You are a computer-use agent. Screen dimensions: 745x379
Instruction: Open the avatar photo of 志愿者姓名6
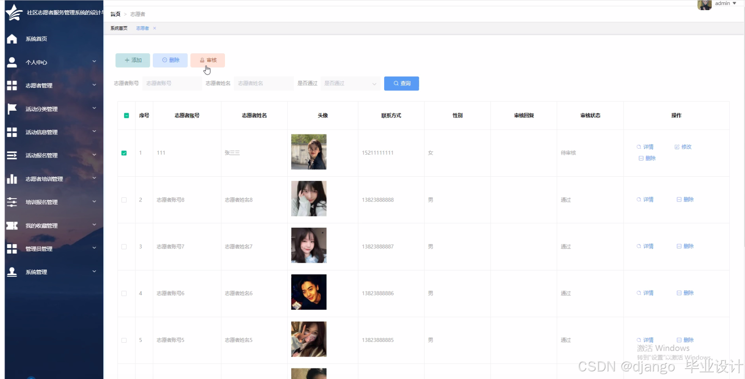click(x=309, y=292)
